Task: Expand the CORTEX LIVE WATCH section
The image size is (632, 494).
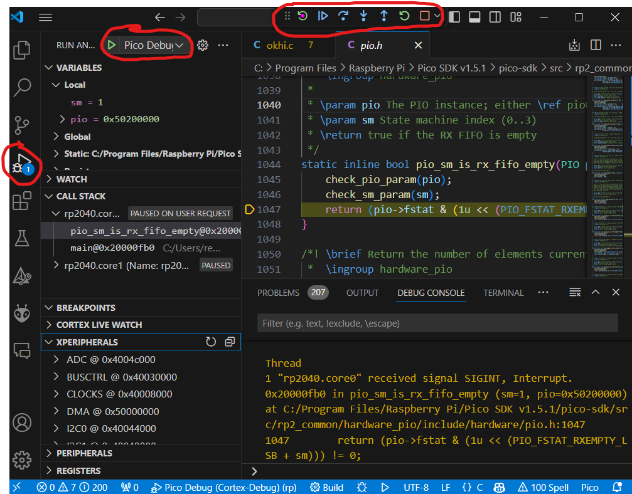Action: pyautogui.click(x=49, y=325)
